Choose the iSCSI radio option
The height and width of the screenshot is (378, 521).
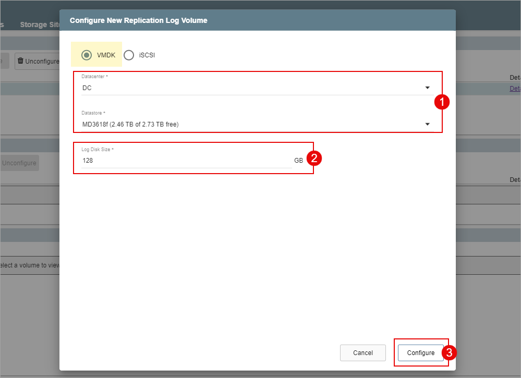[129, 55]
